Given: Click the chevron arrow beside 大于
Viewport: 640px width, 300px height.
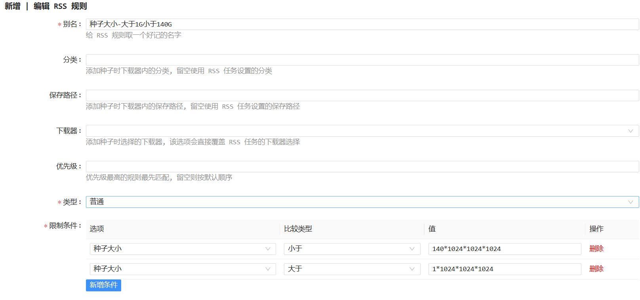Looking at the screenshot, I should (412, 269).
